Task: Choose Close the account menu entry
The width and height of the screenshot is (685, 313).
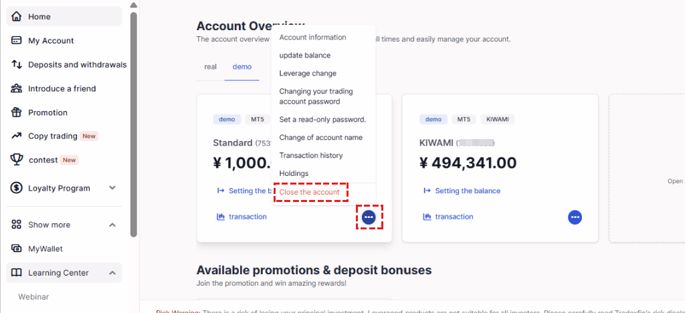Action: click(x=309, y=192)
